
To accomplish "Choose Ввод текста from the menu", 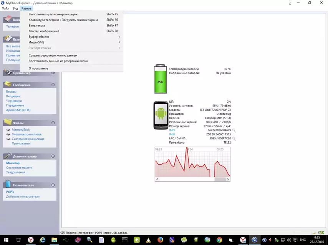I will [71, 25].
